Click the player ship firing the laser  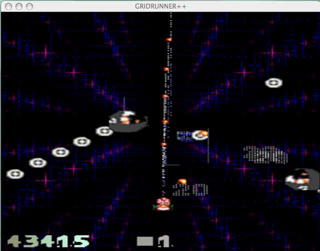pyautogui.click(x=163, y=204)
